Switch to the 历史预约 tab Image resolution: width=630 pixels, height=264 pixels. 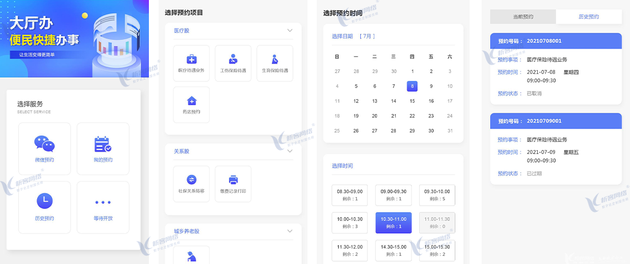point(589,17)
